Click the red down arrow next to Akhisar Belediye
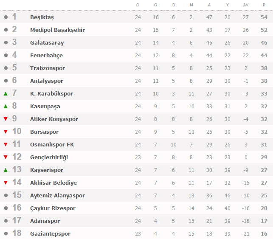Image resolution: width=273 pixels, height=239 pixels. click(x=6, y=183)
